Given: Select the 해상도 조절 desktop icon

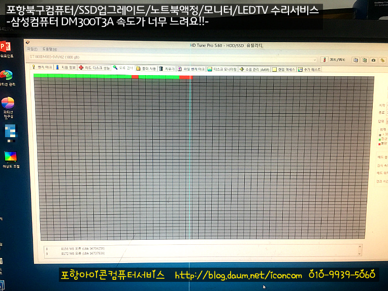Looking at the screenshot, I should point(11,160).
